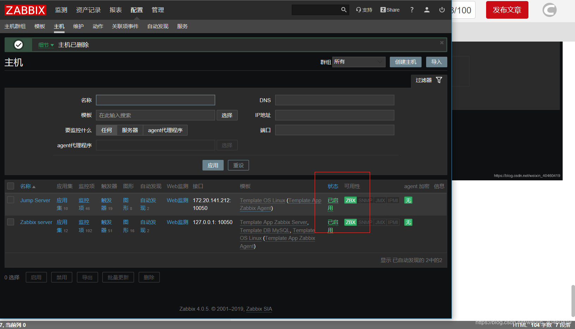Focus the IP地址 filter input
This screenshot has width=575, height=329.
tap(334, 115)
